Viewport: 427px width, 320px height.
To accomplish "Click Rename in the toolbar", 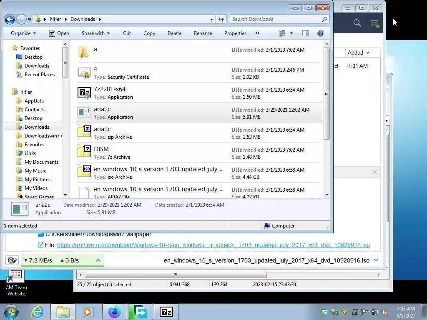I will tap(203, 33).
